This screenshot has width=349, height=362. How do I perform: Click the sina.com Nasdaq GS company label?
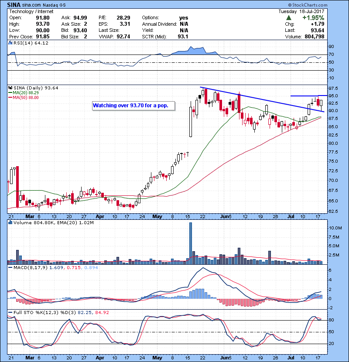[44, 5]
